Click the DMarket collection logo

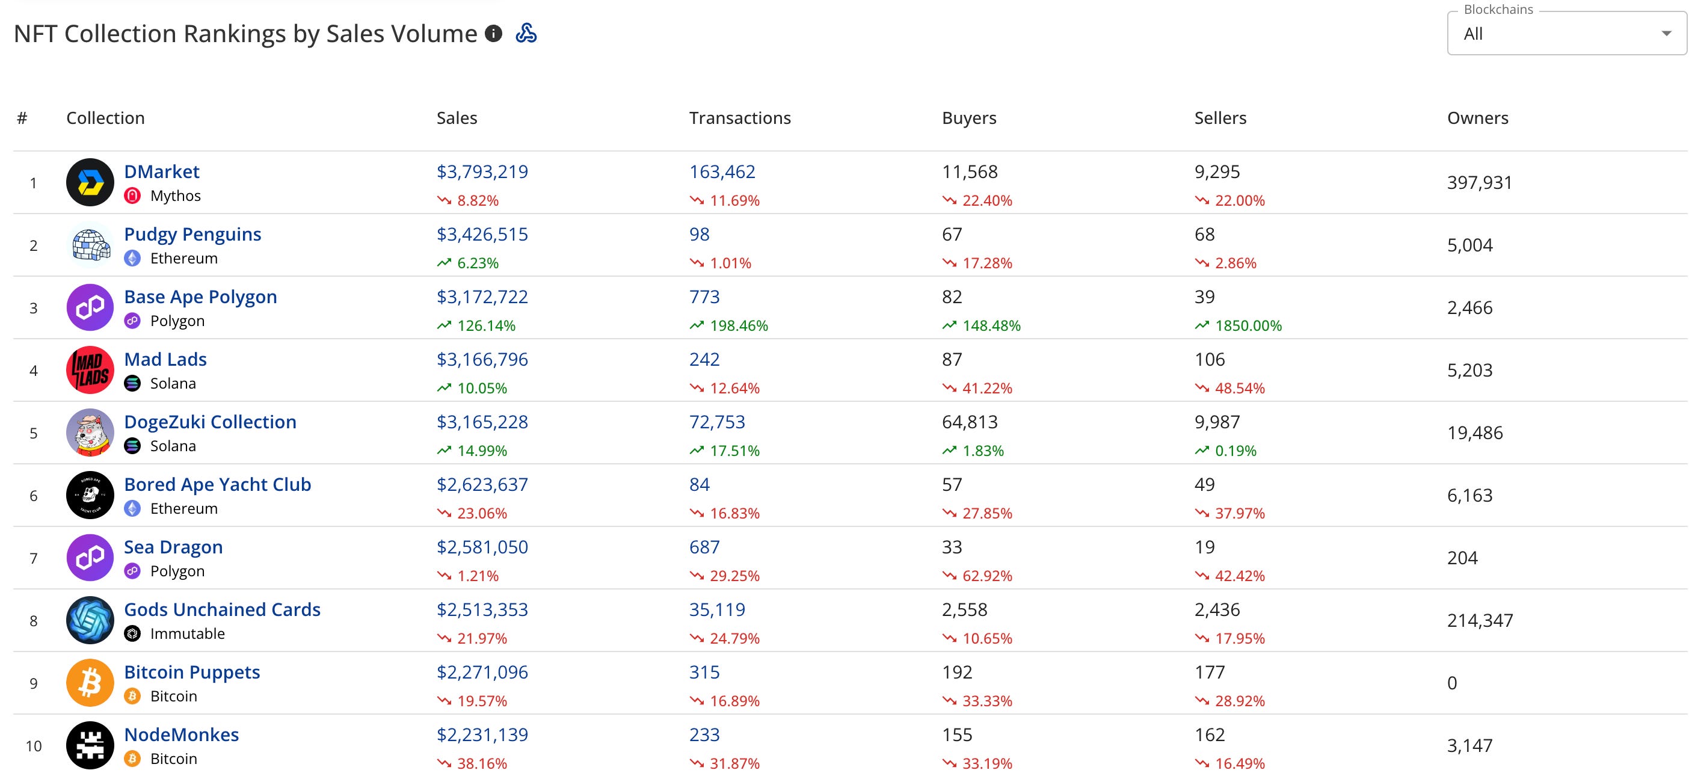[90, 182]
